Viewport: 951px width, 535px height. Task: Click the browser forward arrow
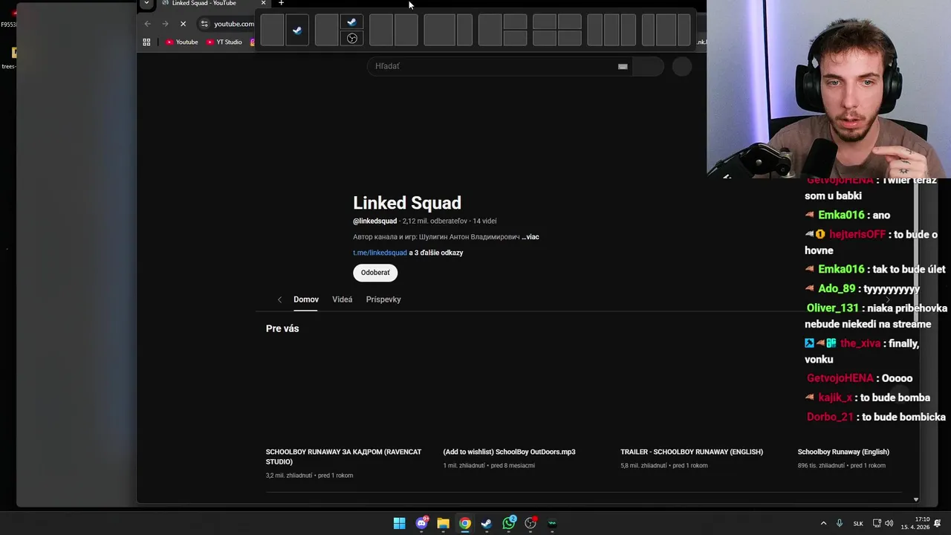pyautogui.click(x=165, y=24)
